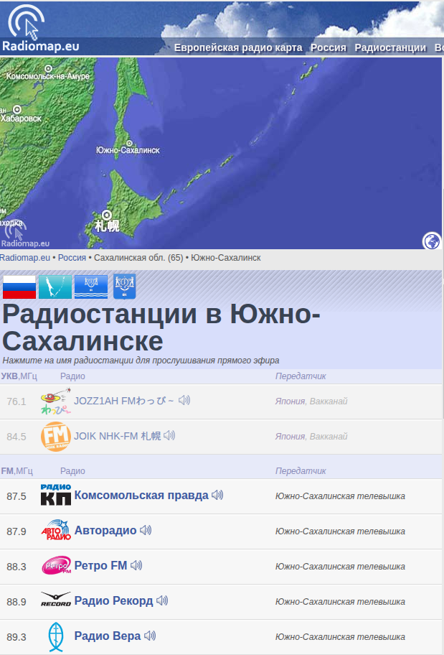Image resolution: width=444 pixels, height=655 pixels.
Task: Click speaker icon next to Радио Рекорд
Action: [x=162, y=600]
